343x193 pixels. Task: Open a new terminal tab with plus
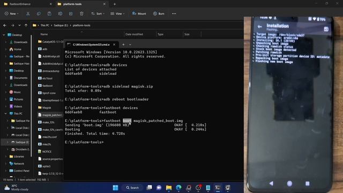[x=123, y=44]
